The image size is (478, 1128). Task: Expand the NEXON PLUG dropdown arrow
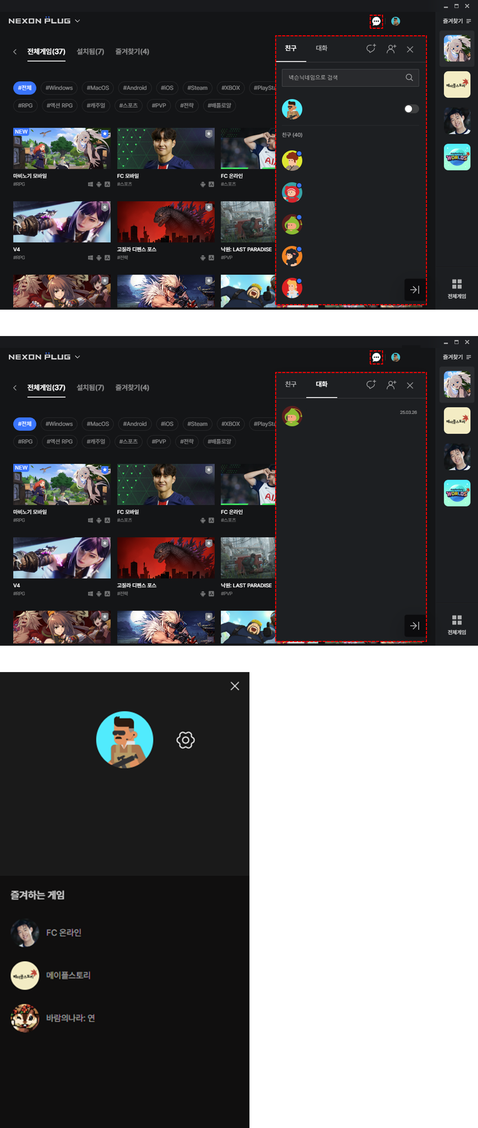[77, 21]
